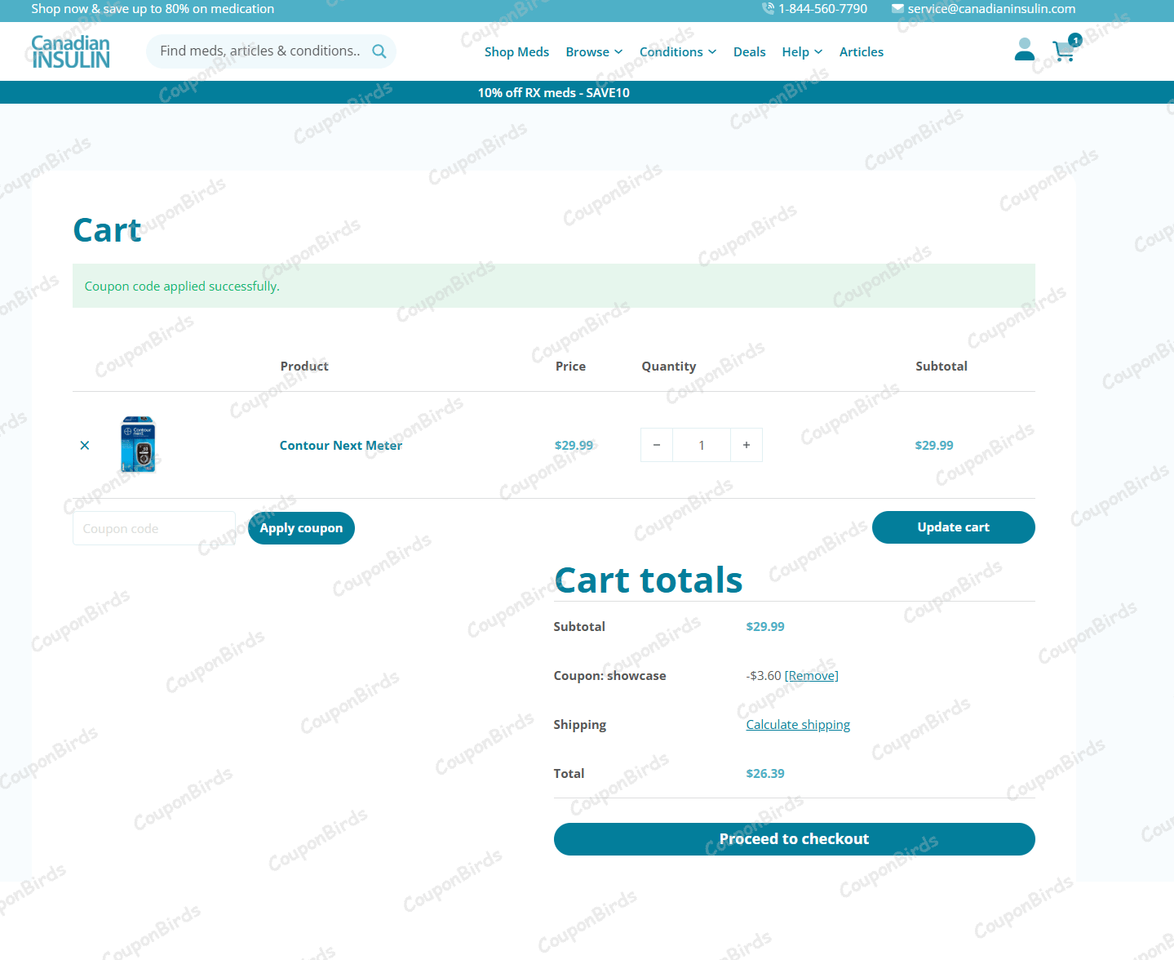Click the Cart totals Subtotal value $29.99
Screen dimensions: 1174x960
click(x=765, y=627)
